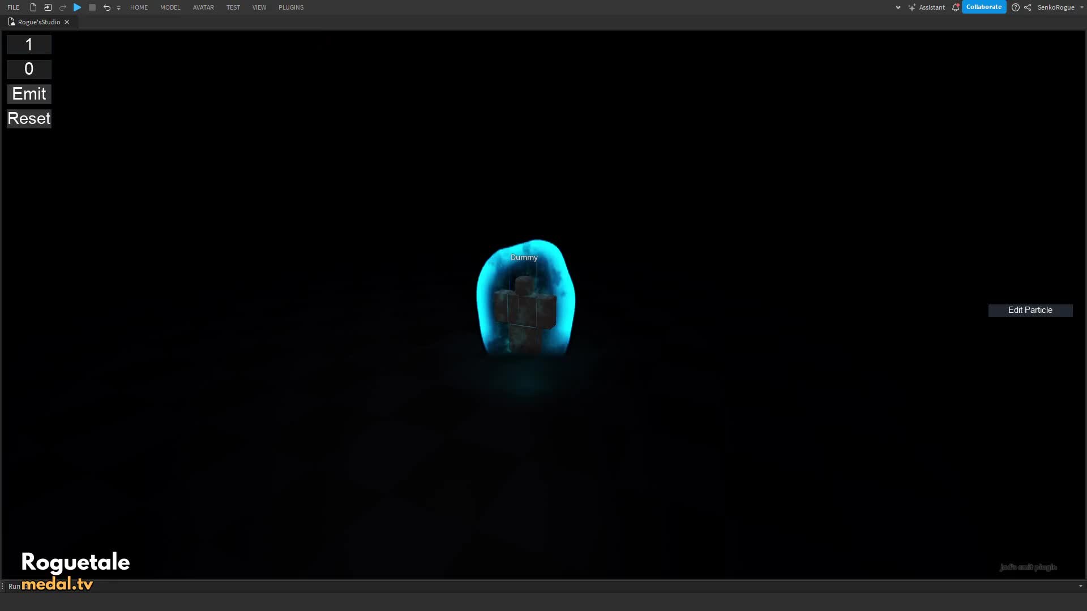
Task: Open the Assistant with the sparkle icon
Action: pyautogui.click(x=911, y=7)
